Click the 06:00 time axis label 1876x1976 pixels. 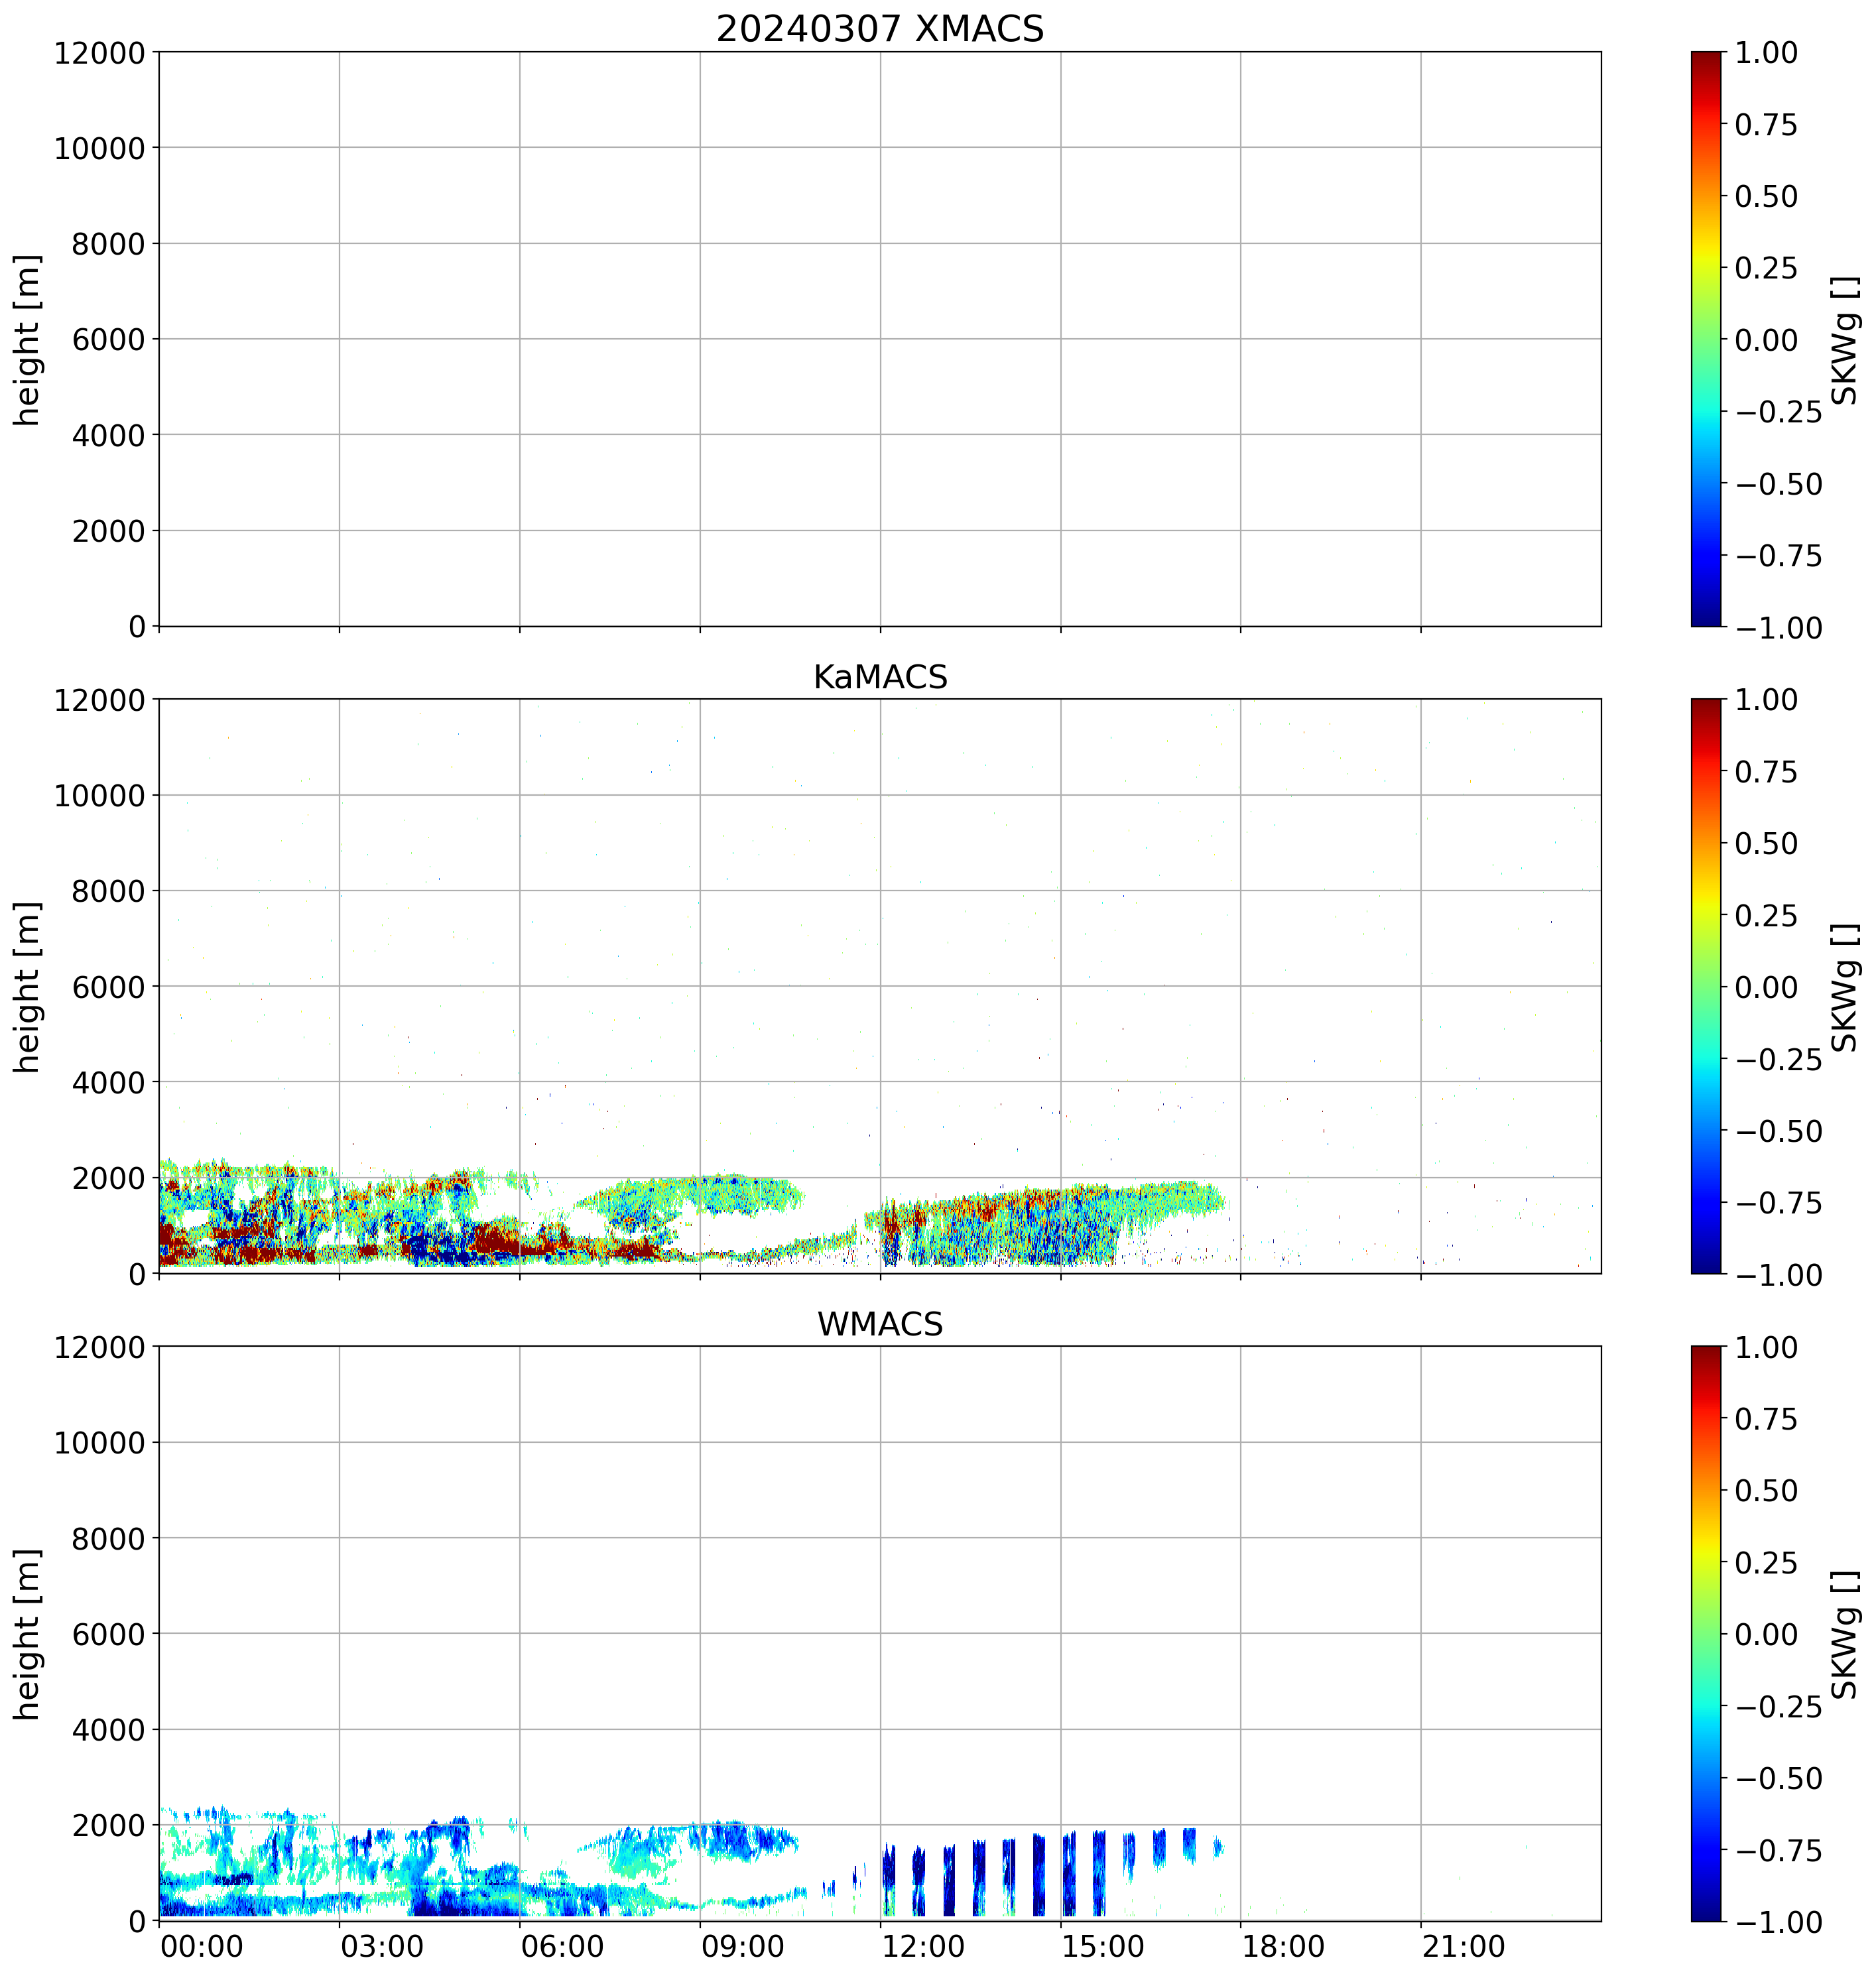click(562, 1947)
